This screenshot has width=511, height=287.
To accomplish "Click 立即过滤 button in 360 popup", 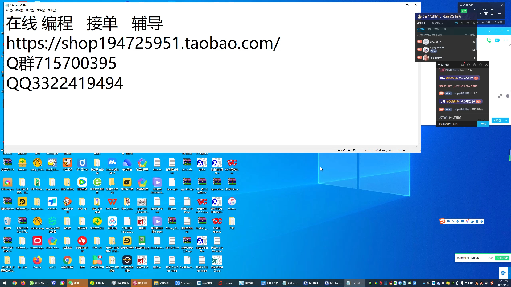I will click(502, 258).
